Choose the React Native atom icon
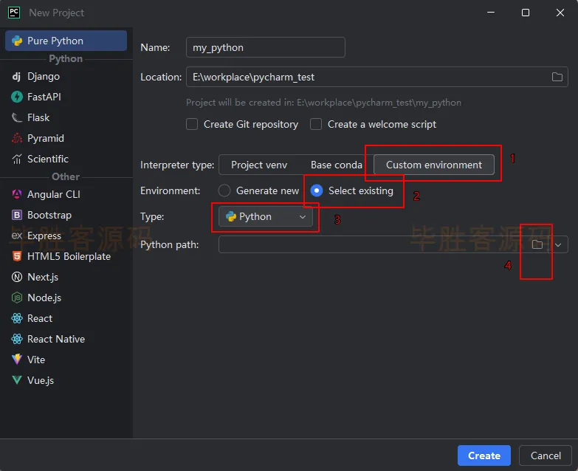 [x=16, y=339]
